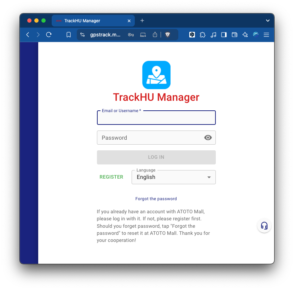Open Leo AI sparkle icon
294x290 pixels.
(245, 35)
